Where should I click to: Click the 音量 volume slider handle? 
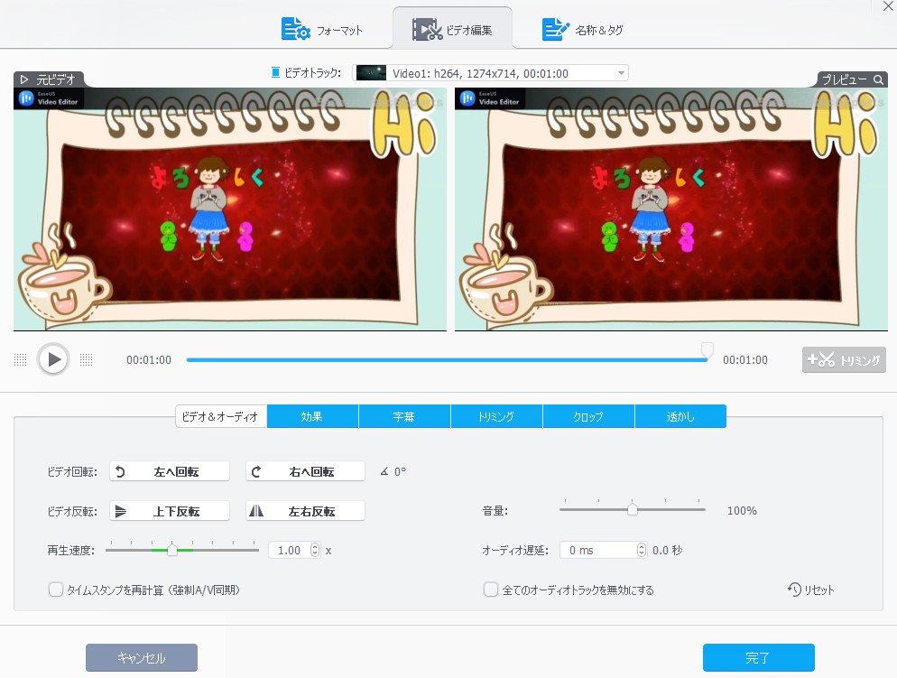pyautogui.click(x=632, y=510)
